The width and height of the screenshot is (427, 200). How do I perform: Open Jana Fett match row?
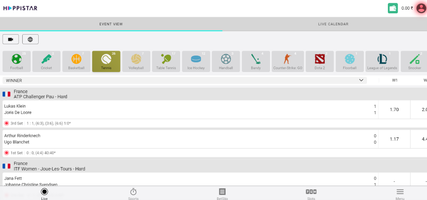pos(191,180)
